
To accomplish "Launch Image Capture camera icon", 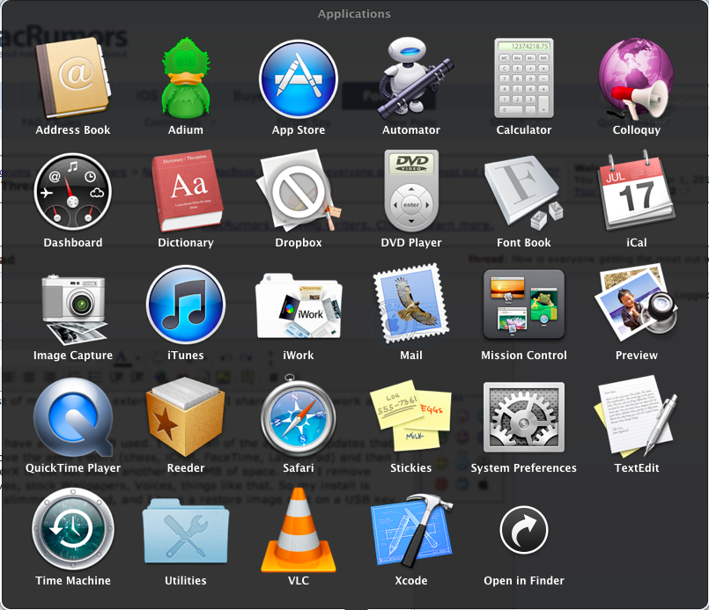I will pyautogui.click(x=74, y=309).
